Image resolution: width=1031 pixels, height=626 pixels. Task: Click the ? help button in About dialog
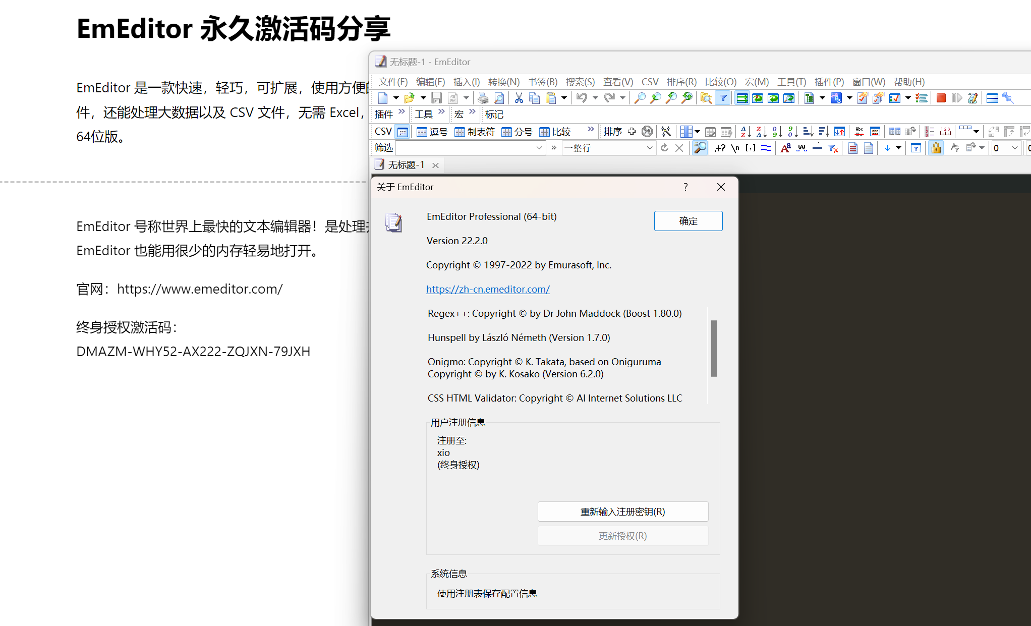point(685,187)
